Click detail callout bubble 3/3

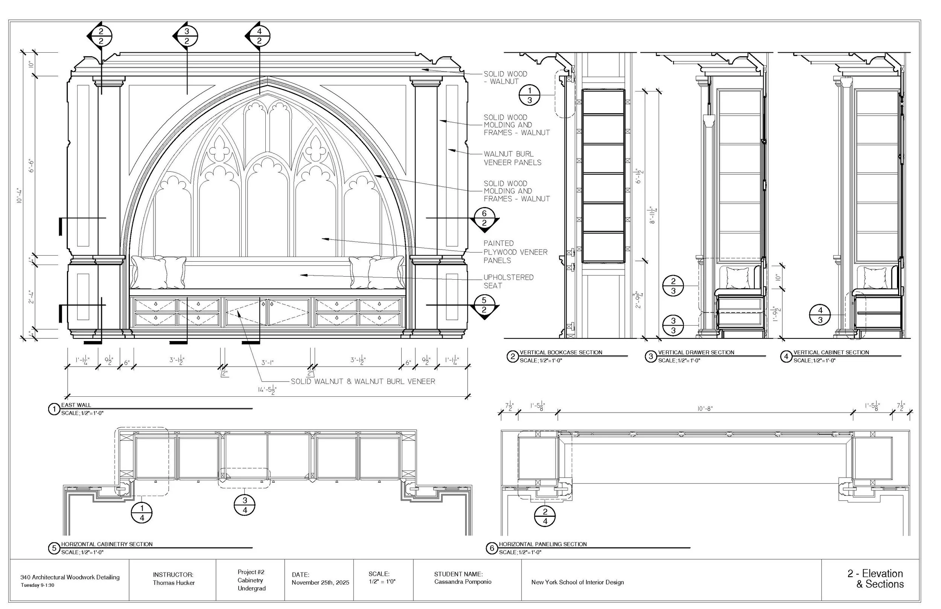pyautogui.click(x=673, y=325)
